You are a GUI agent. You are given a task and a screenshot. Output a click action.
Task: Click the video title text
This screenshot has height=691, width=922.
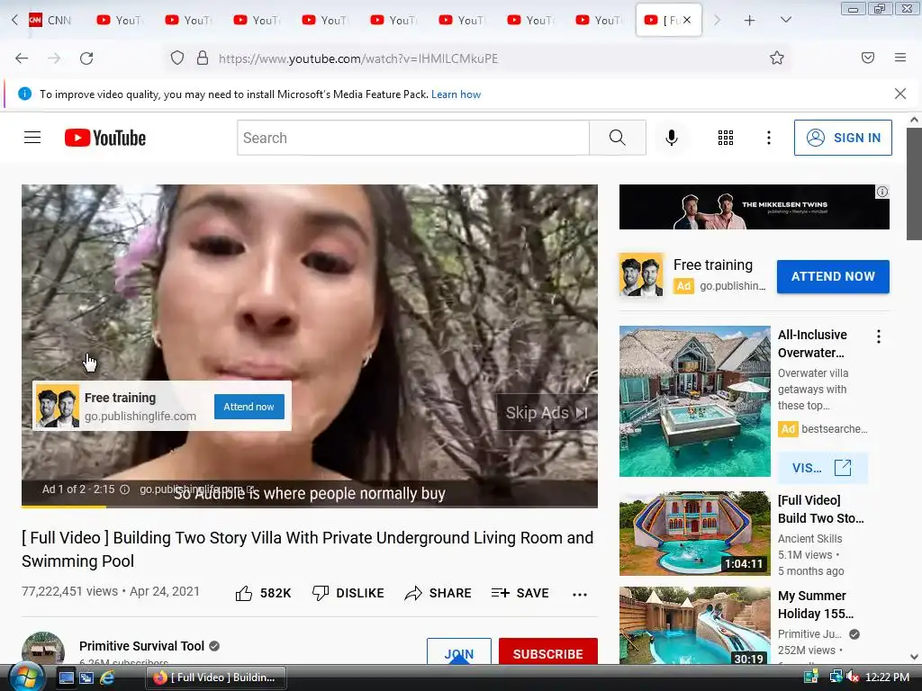308,550
